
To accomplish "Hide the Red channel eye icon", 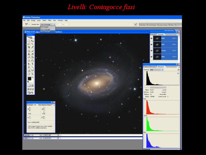I will point(151,44).
